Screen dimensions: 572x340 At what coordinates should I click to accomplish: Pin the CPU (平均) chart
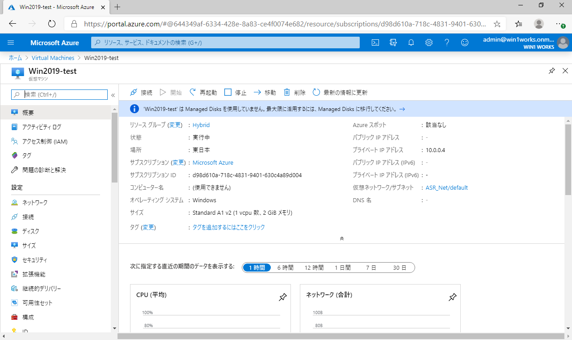[x=282, y=297]
